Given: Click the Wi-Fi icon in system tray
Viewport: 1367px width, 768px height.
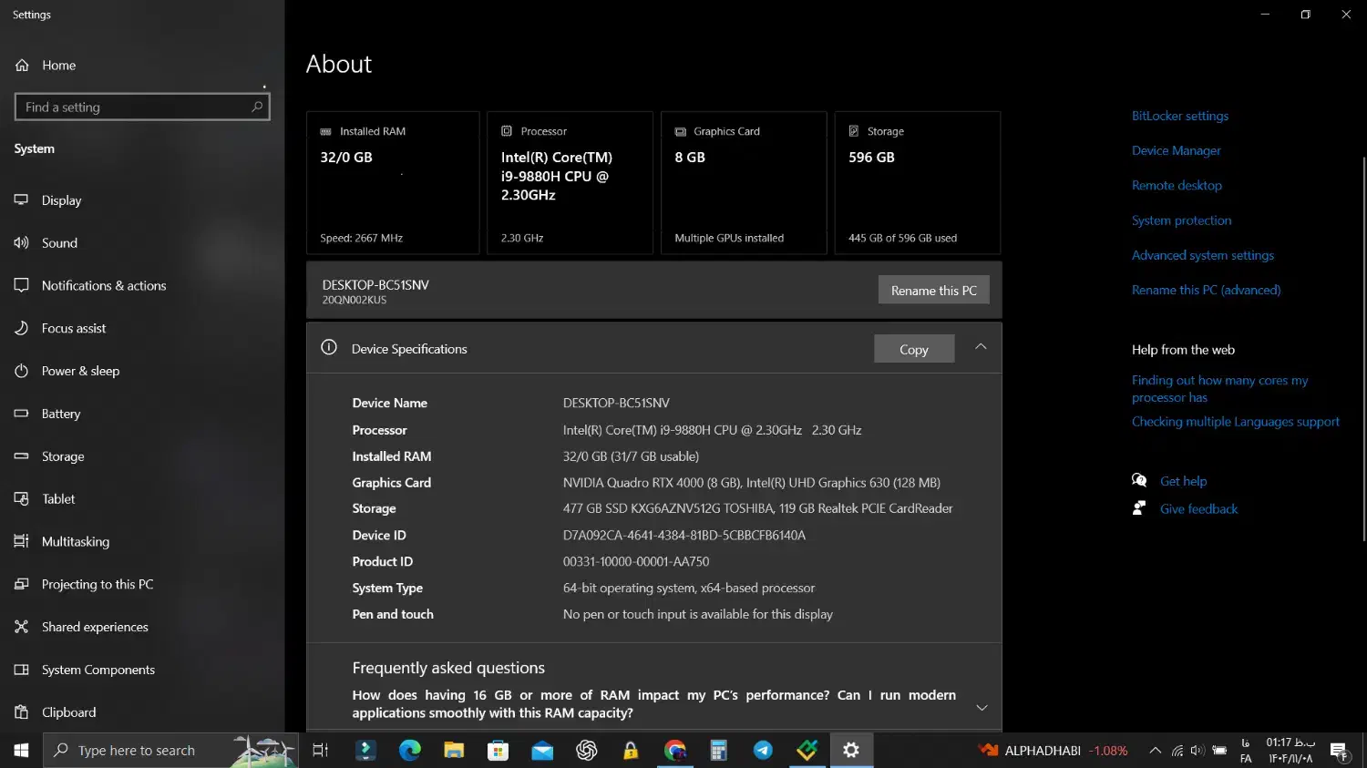Looking at the screenshot, I should 1176,750.
